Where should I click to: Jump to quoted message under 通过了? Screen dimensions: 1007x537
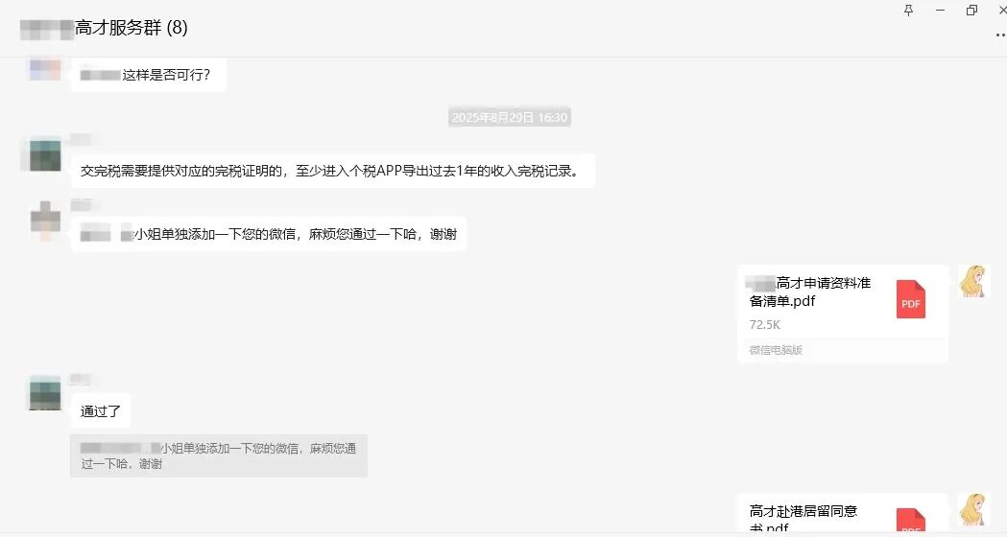[219, 455]
